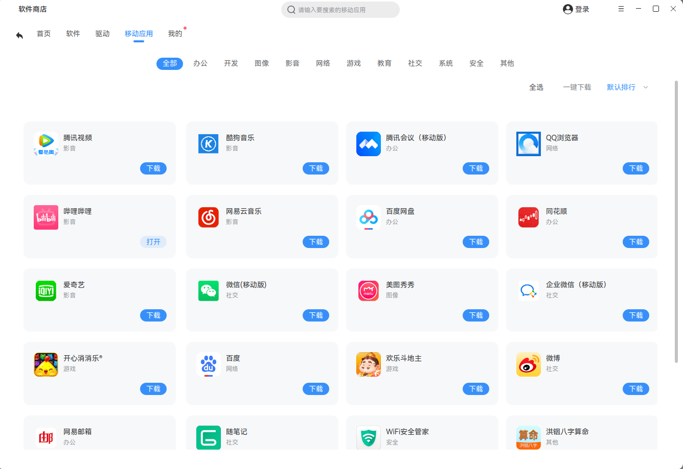The image size is (683, 469).
Task: Filter by 社交 category
Action: point(415,63)
